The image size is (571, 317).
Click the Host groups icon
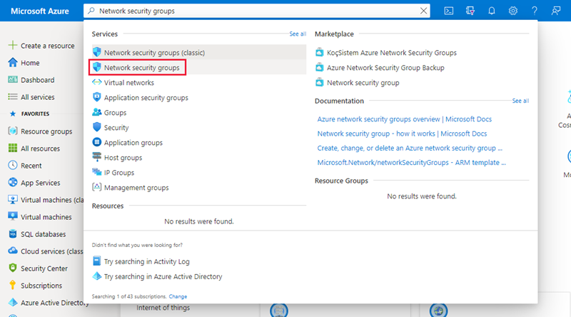click(96, 157)
